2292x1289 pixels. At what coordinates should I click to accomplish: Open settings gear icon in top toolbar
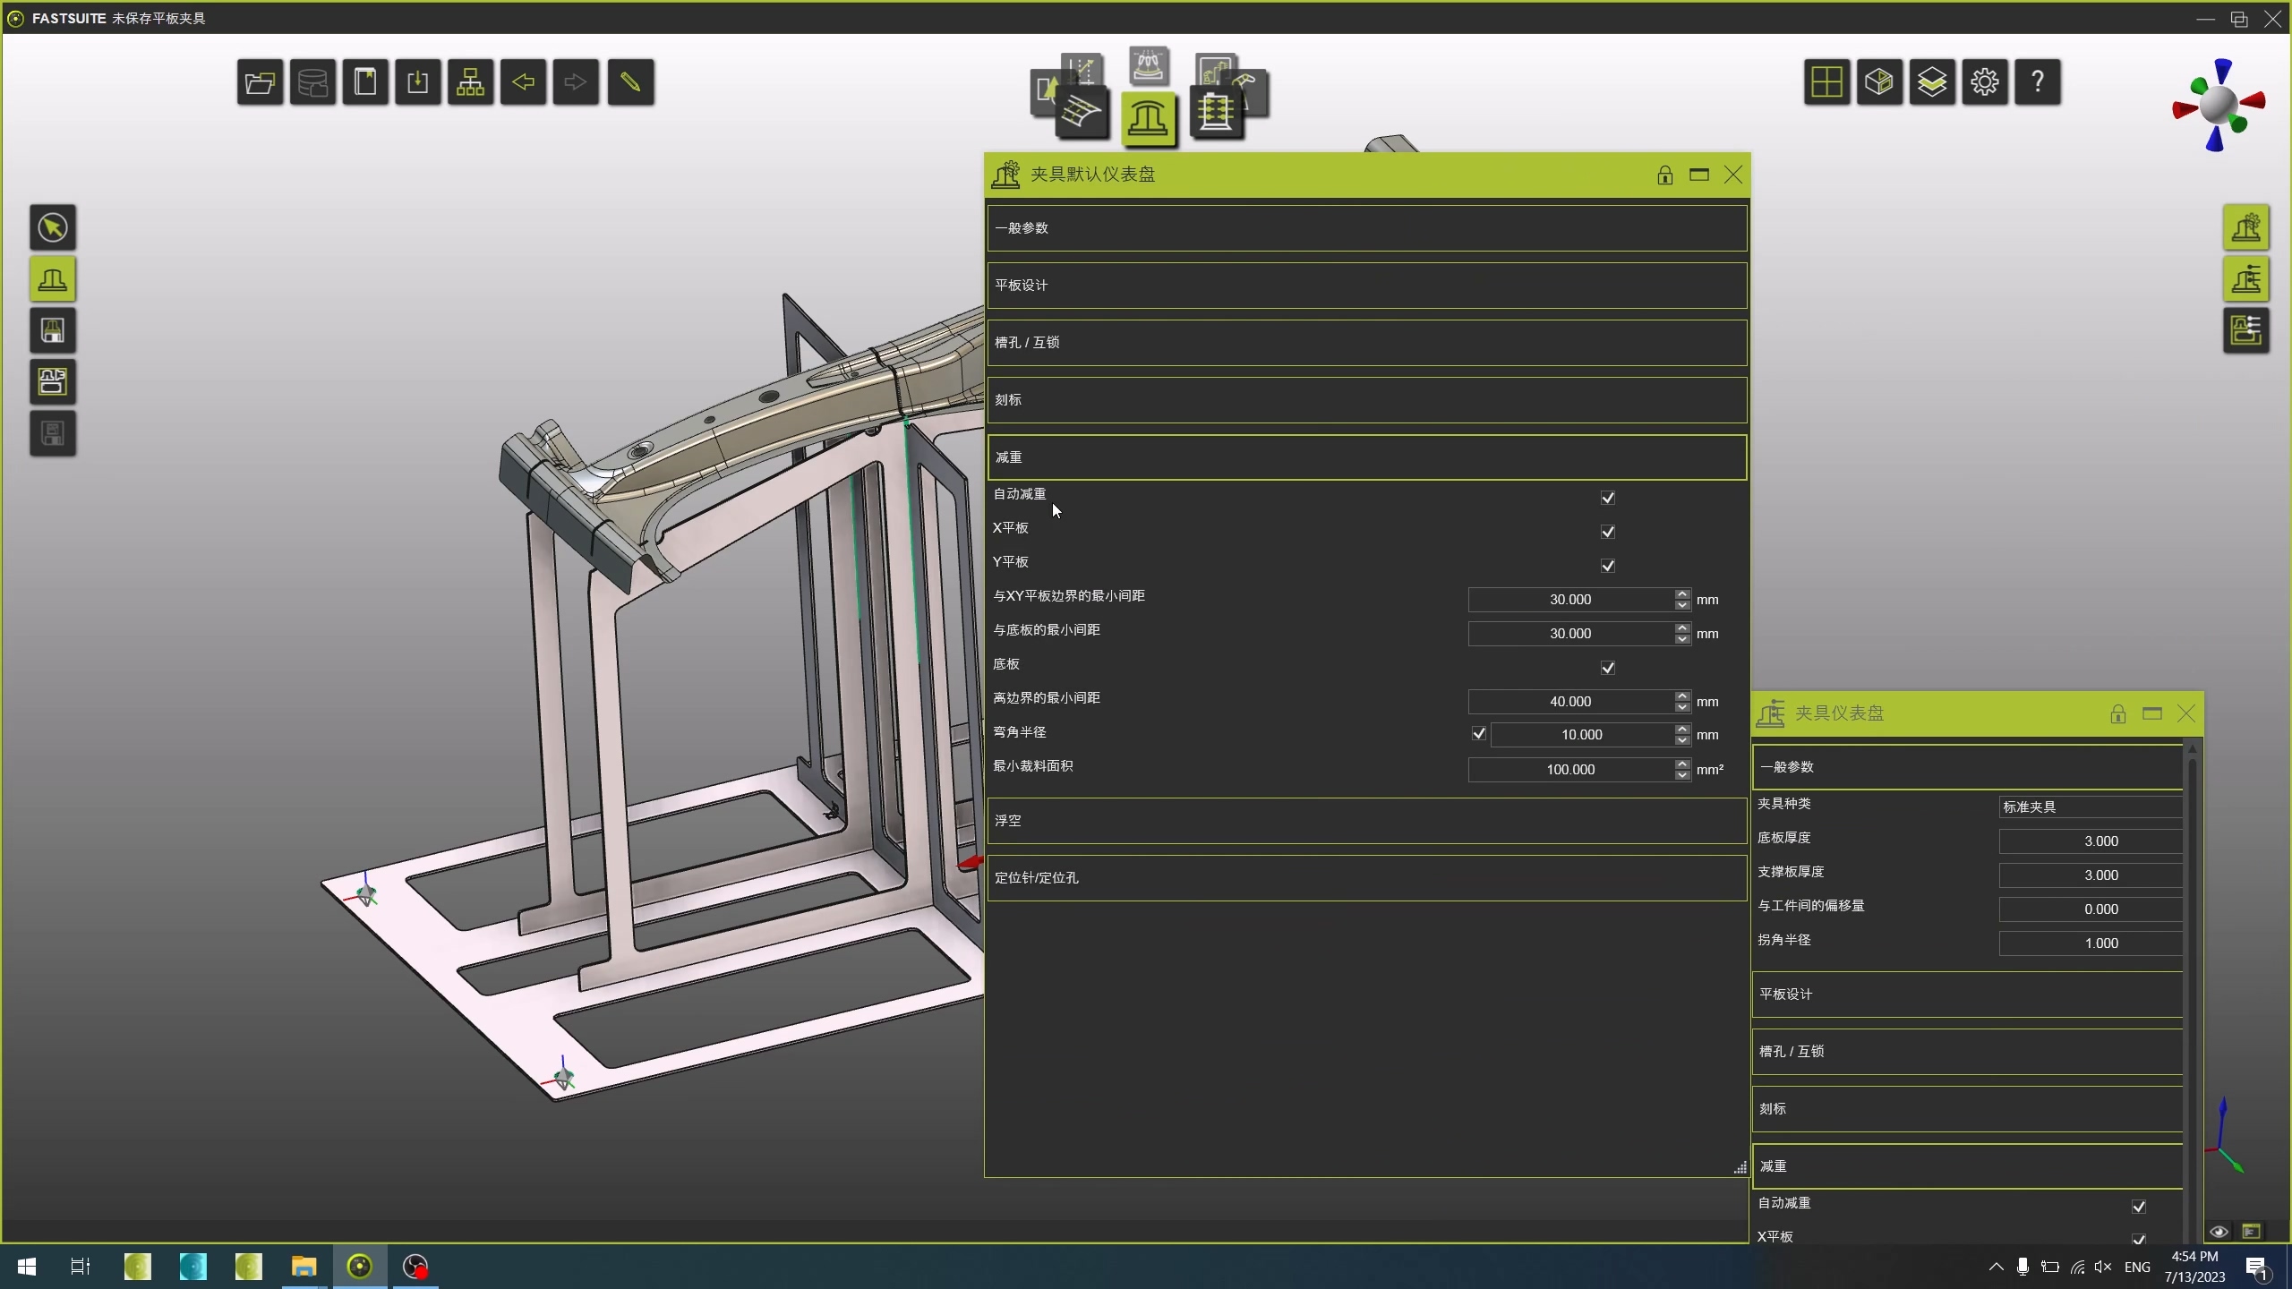click(1984, 82)
